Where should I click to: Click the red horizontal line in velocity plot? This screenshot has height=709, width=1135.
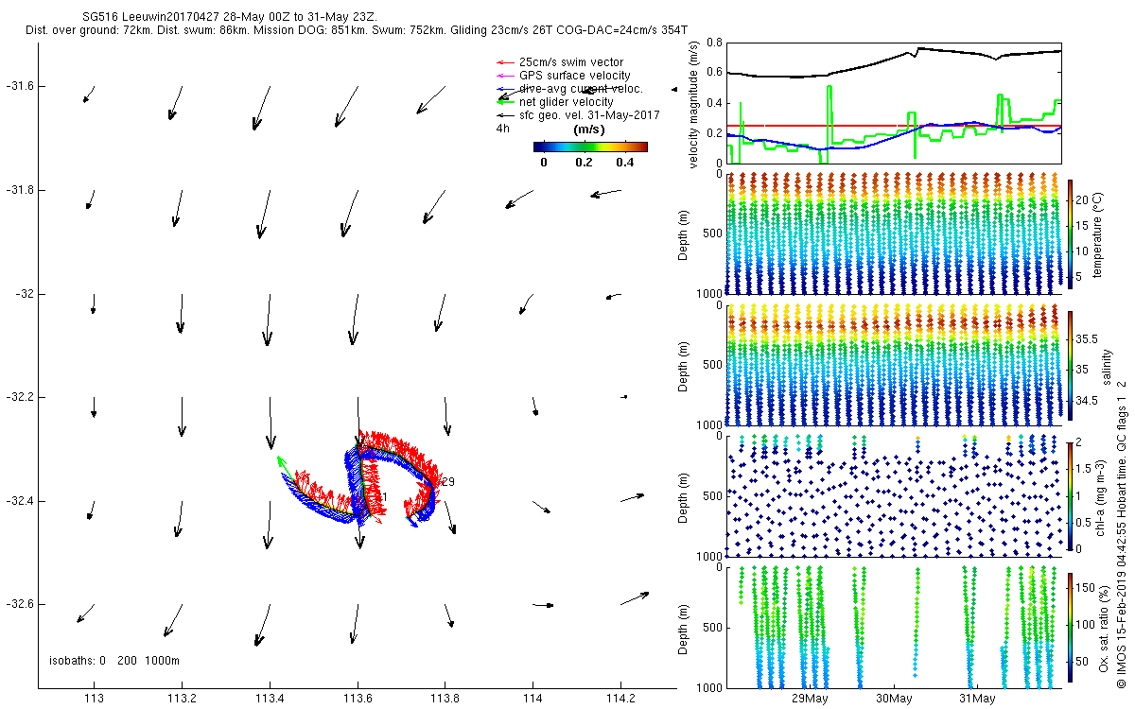click(894, 126)
